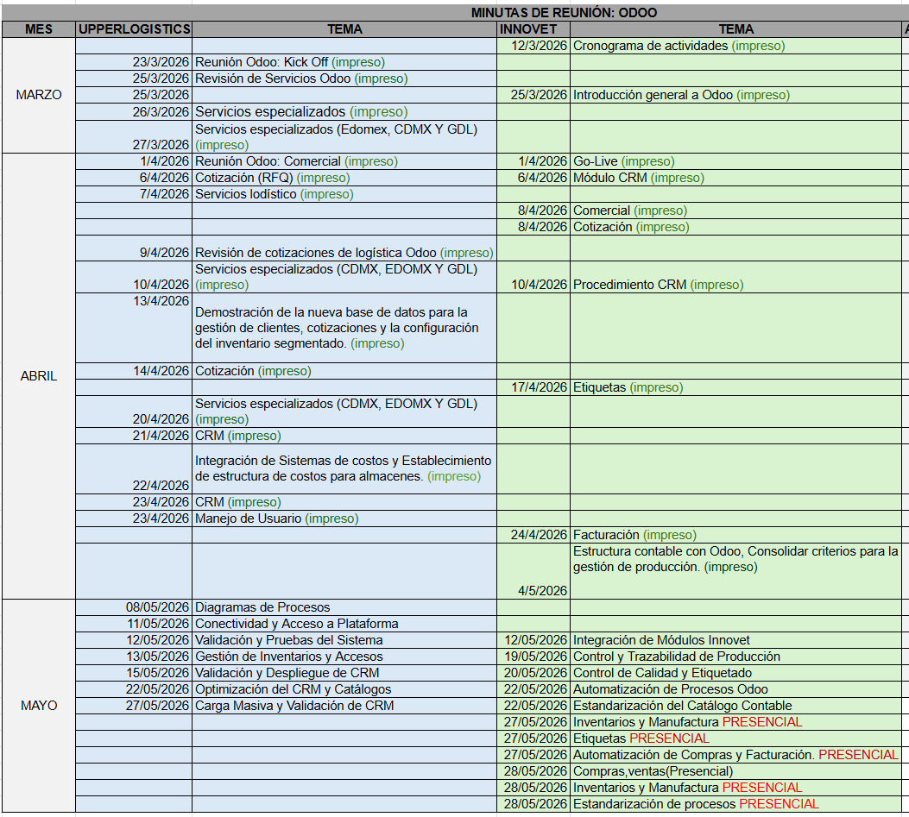Select the cell 'Revisión de Servicios Odoo (impreso)'

[x=344, y=79]
